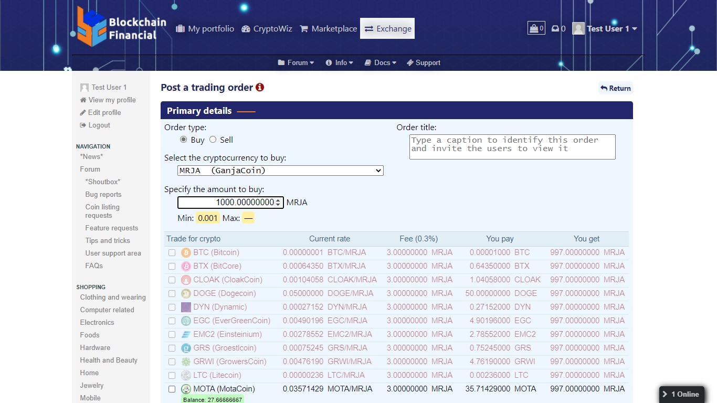Click the MotaCoin coin icon
The image size is (717, 403).
pos(186,389)
